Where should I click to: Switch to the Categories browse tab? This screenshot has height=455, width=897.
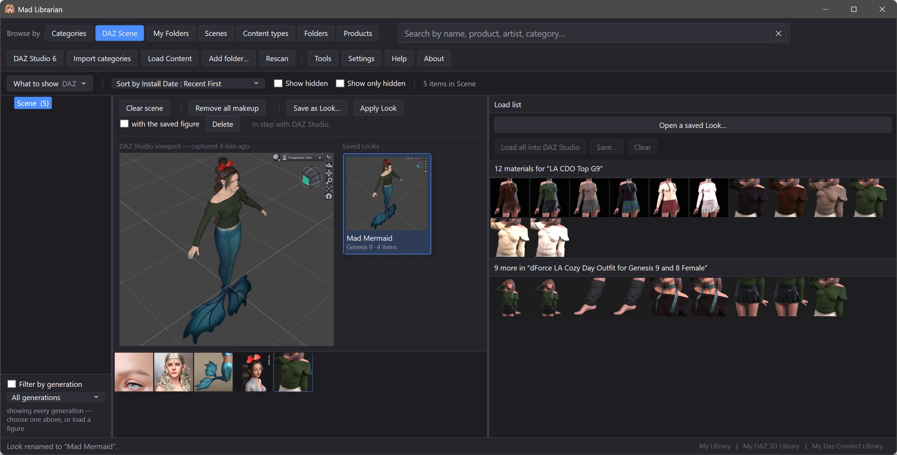pyautogui.click(x=69, y=33)
